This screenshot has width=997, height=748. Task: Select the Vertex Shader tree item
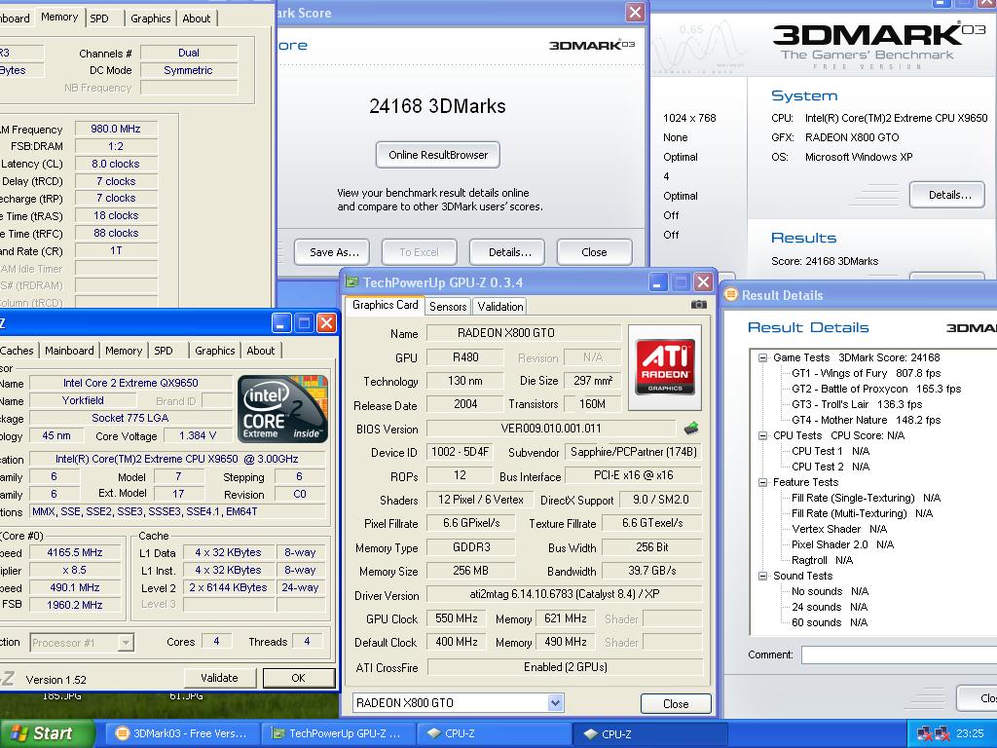839,529
